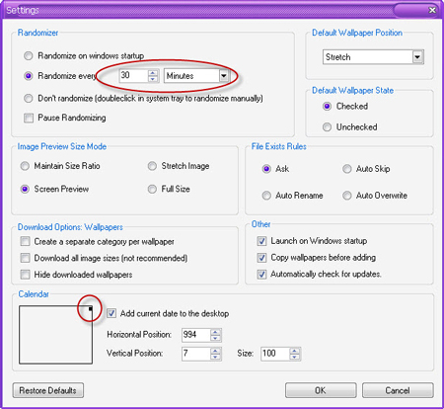Click the calendar position marker in preview box
This screenshot has height=409, width=444.
point(90,308)
